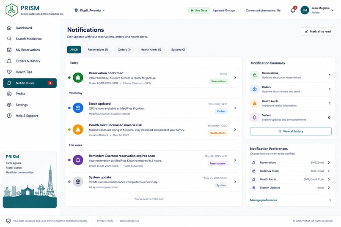Click the purple bell icon of Coartem reminder
The image size is (341, 227).
click(78, 160)
